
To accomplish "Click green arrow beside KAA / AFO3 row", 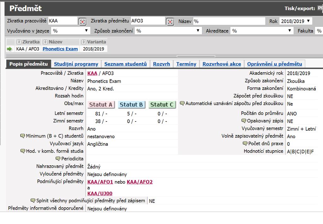I will click(x=9, y=49).
